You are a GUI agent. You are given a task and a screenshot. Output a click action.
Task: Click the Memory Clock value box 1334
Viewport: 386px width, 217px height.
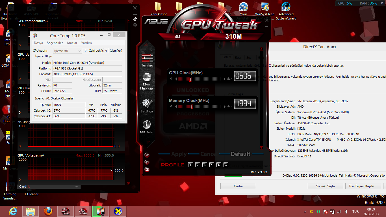coord(245,104)
